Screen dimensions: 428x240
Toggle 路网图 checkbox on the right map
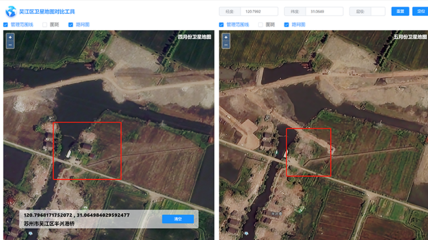point(286,24)
